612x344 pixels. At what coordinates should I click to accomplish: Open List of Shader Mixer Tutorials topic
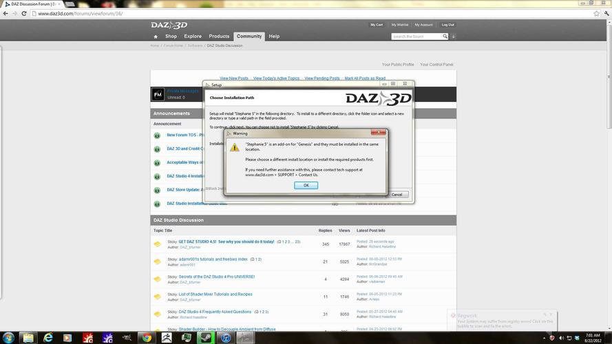click(215, 294)
